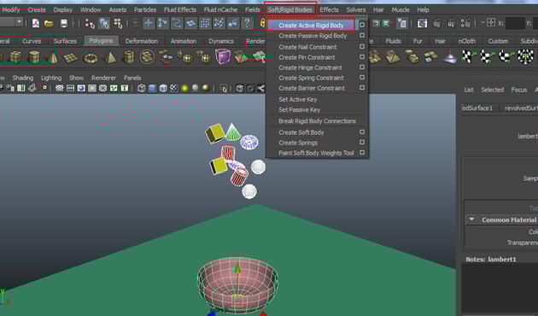The width and height of the screenshot is (538, 316).
Task: Open option box for Create Springs
Action: pos(362,143)
